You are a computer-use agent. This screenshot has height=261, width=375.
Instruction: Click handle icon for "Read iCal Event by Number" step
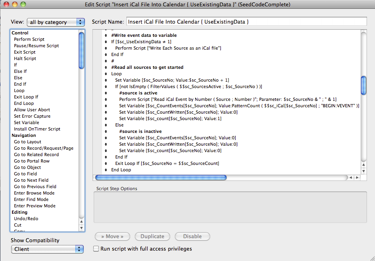[106, 100]
